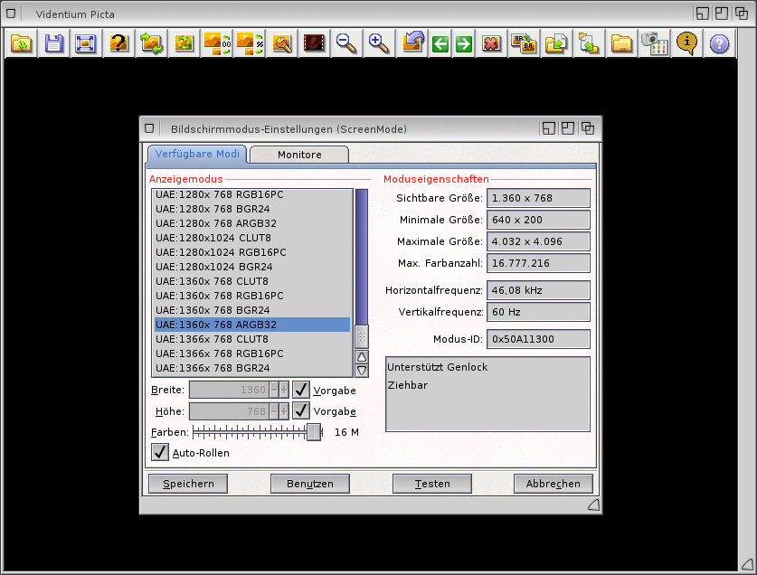Viewport: 757px width, 575px height.
Task: Click the red X delete image icon
Action: [490, 44]
